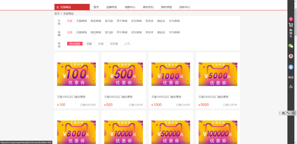Filter 分类 by 拼多多
Screen dimensions: 297x144
point(149,21)
